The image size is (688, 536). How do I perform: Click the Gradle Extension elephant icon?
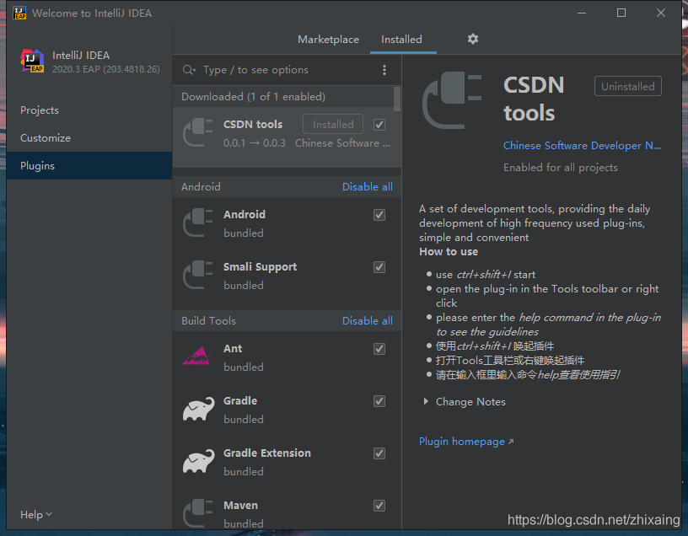tap(199, 461)
